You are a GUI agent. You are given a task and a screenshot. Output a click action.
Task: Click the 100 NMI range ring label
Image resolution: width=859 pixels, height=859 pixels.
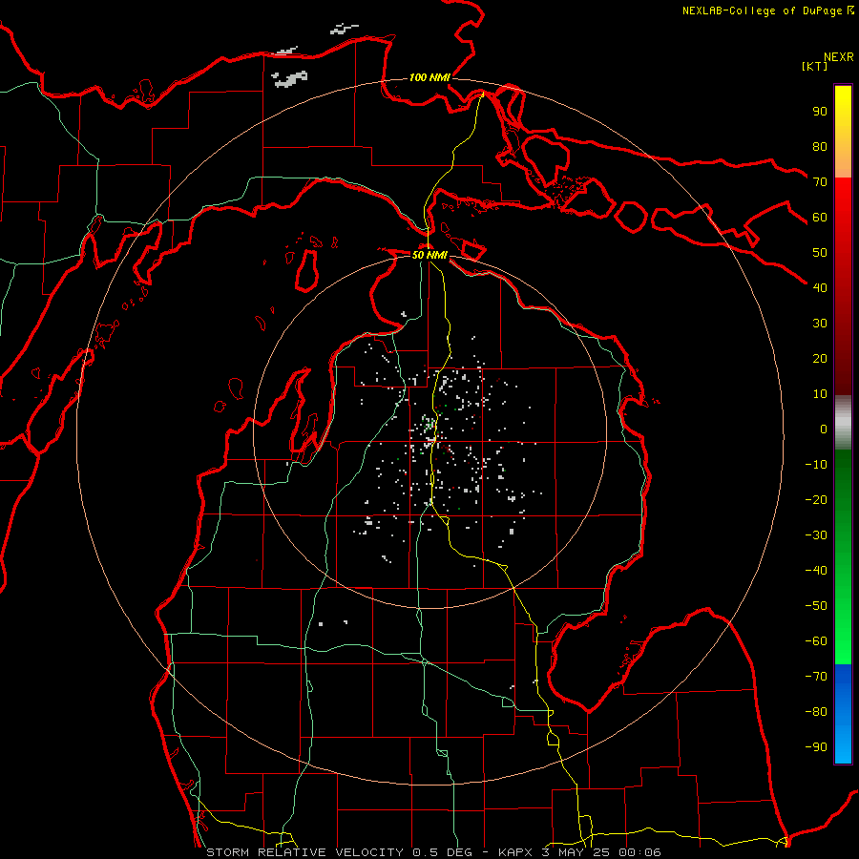coord(429,78)
